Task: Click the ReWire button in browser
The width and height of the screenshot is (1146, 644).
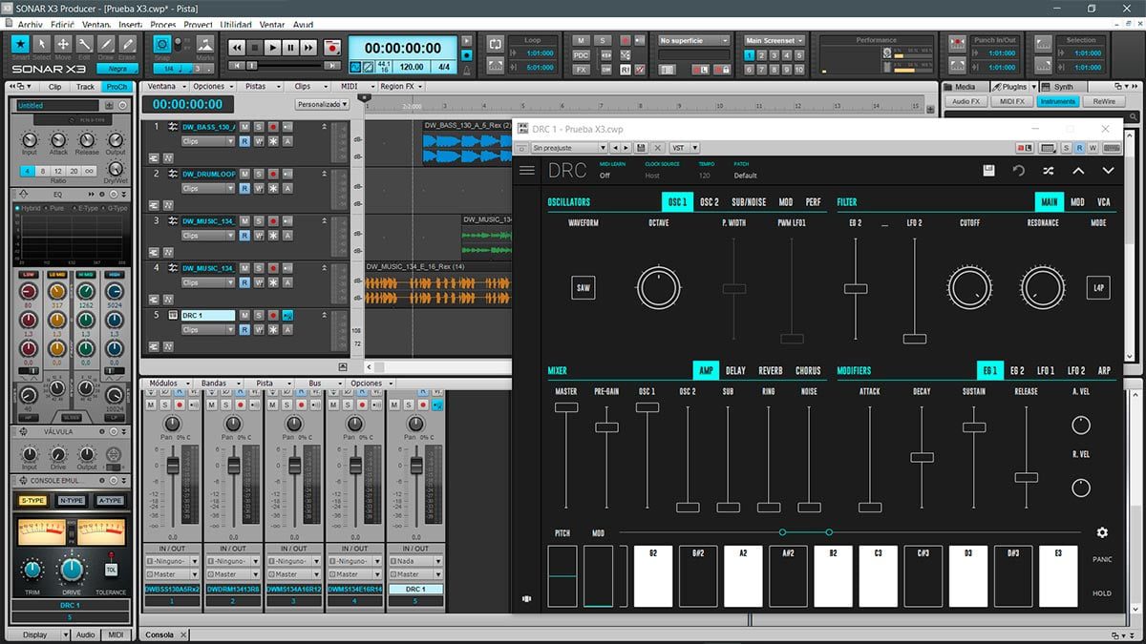Action: 1103,101
